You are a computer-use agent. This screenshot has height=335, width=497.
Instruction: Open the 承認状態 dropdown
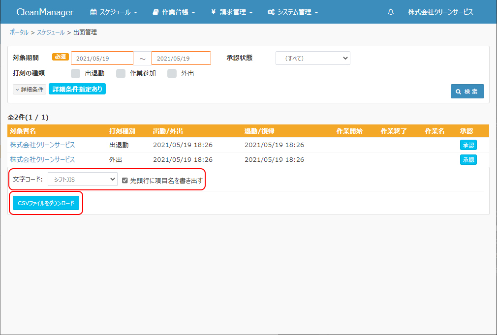[x=312, y=58]
